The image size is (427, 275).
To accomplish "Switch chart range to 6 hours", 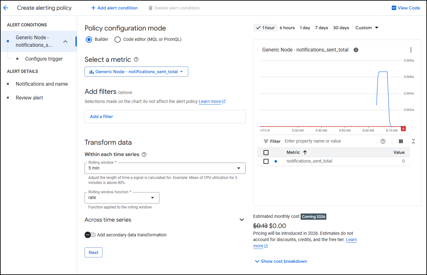I will 287,28.
